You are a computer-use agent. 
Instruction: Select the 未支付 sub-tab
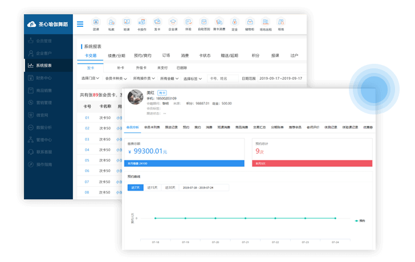coord(162,68)
